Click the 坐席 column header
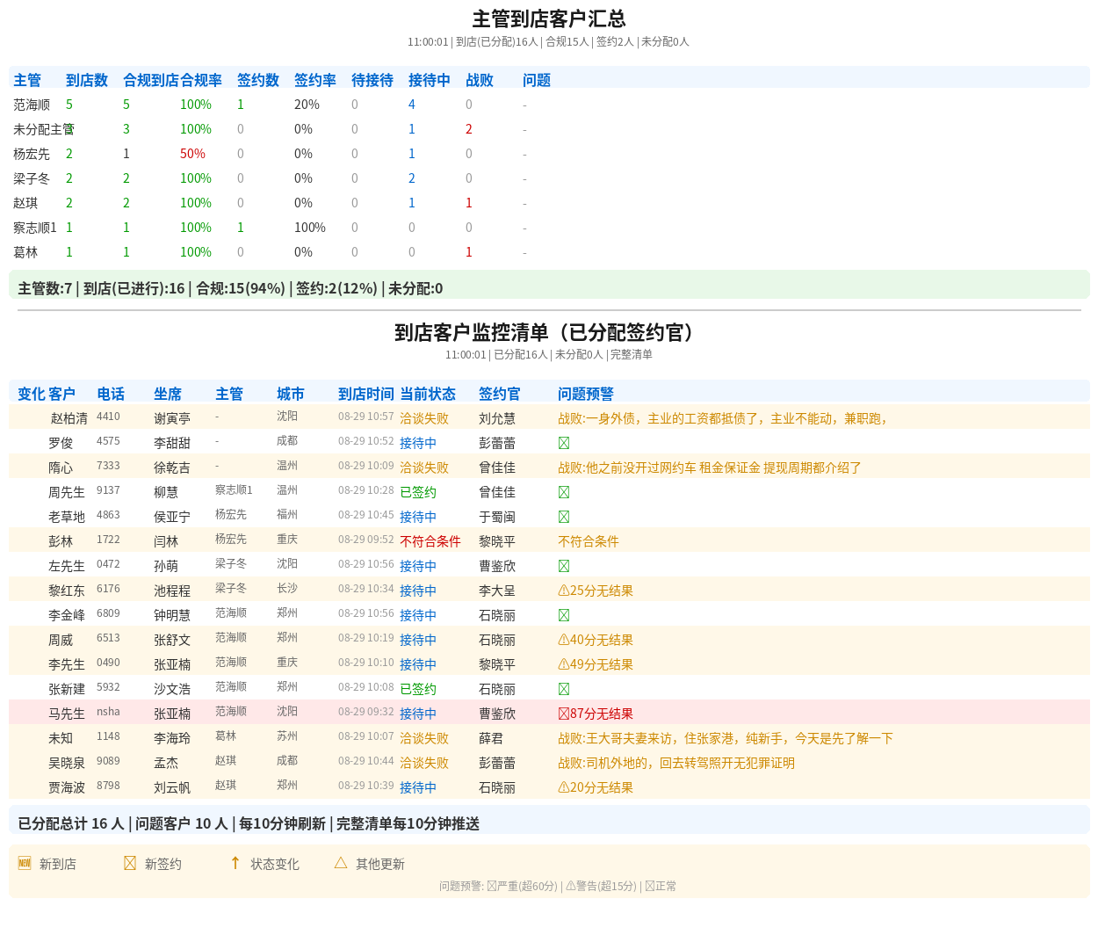This screenshot has height=935, width=1098. pos(168,394)
